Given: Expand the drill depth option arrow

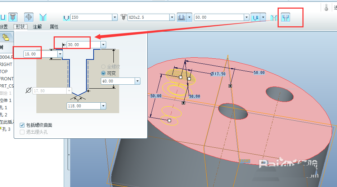Looking at the screenshot, I should 263,17.
